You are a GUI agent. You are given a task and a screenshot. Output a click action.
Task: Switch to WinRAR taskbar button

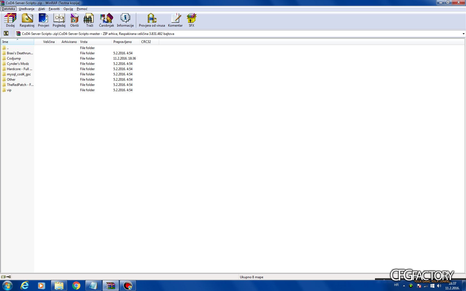110,285
